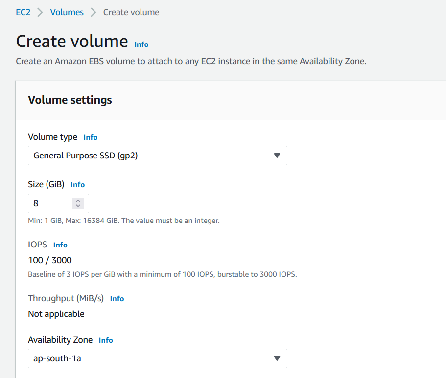Image resolution: width=446 pixels, height=378 pixels.
Task: Click the up arrow to increase Size
Action: click(78, 200)
